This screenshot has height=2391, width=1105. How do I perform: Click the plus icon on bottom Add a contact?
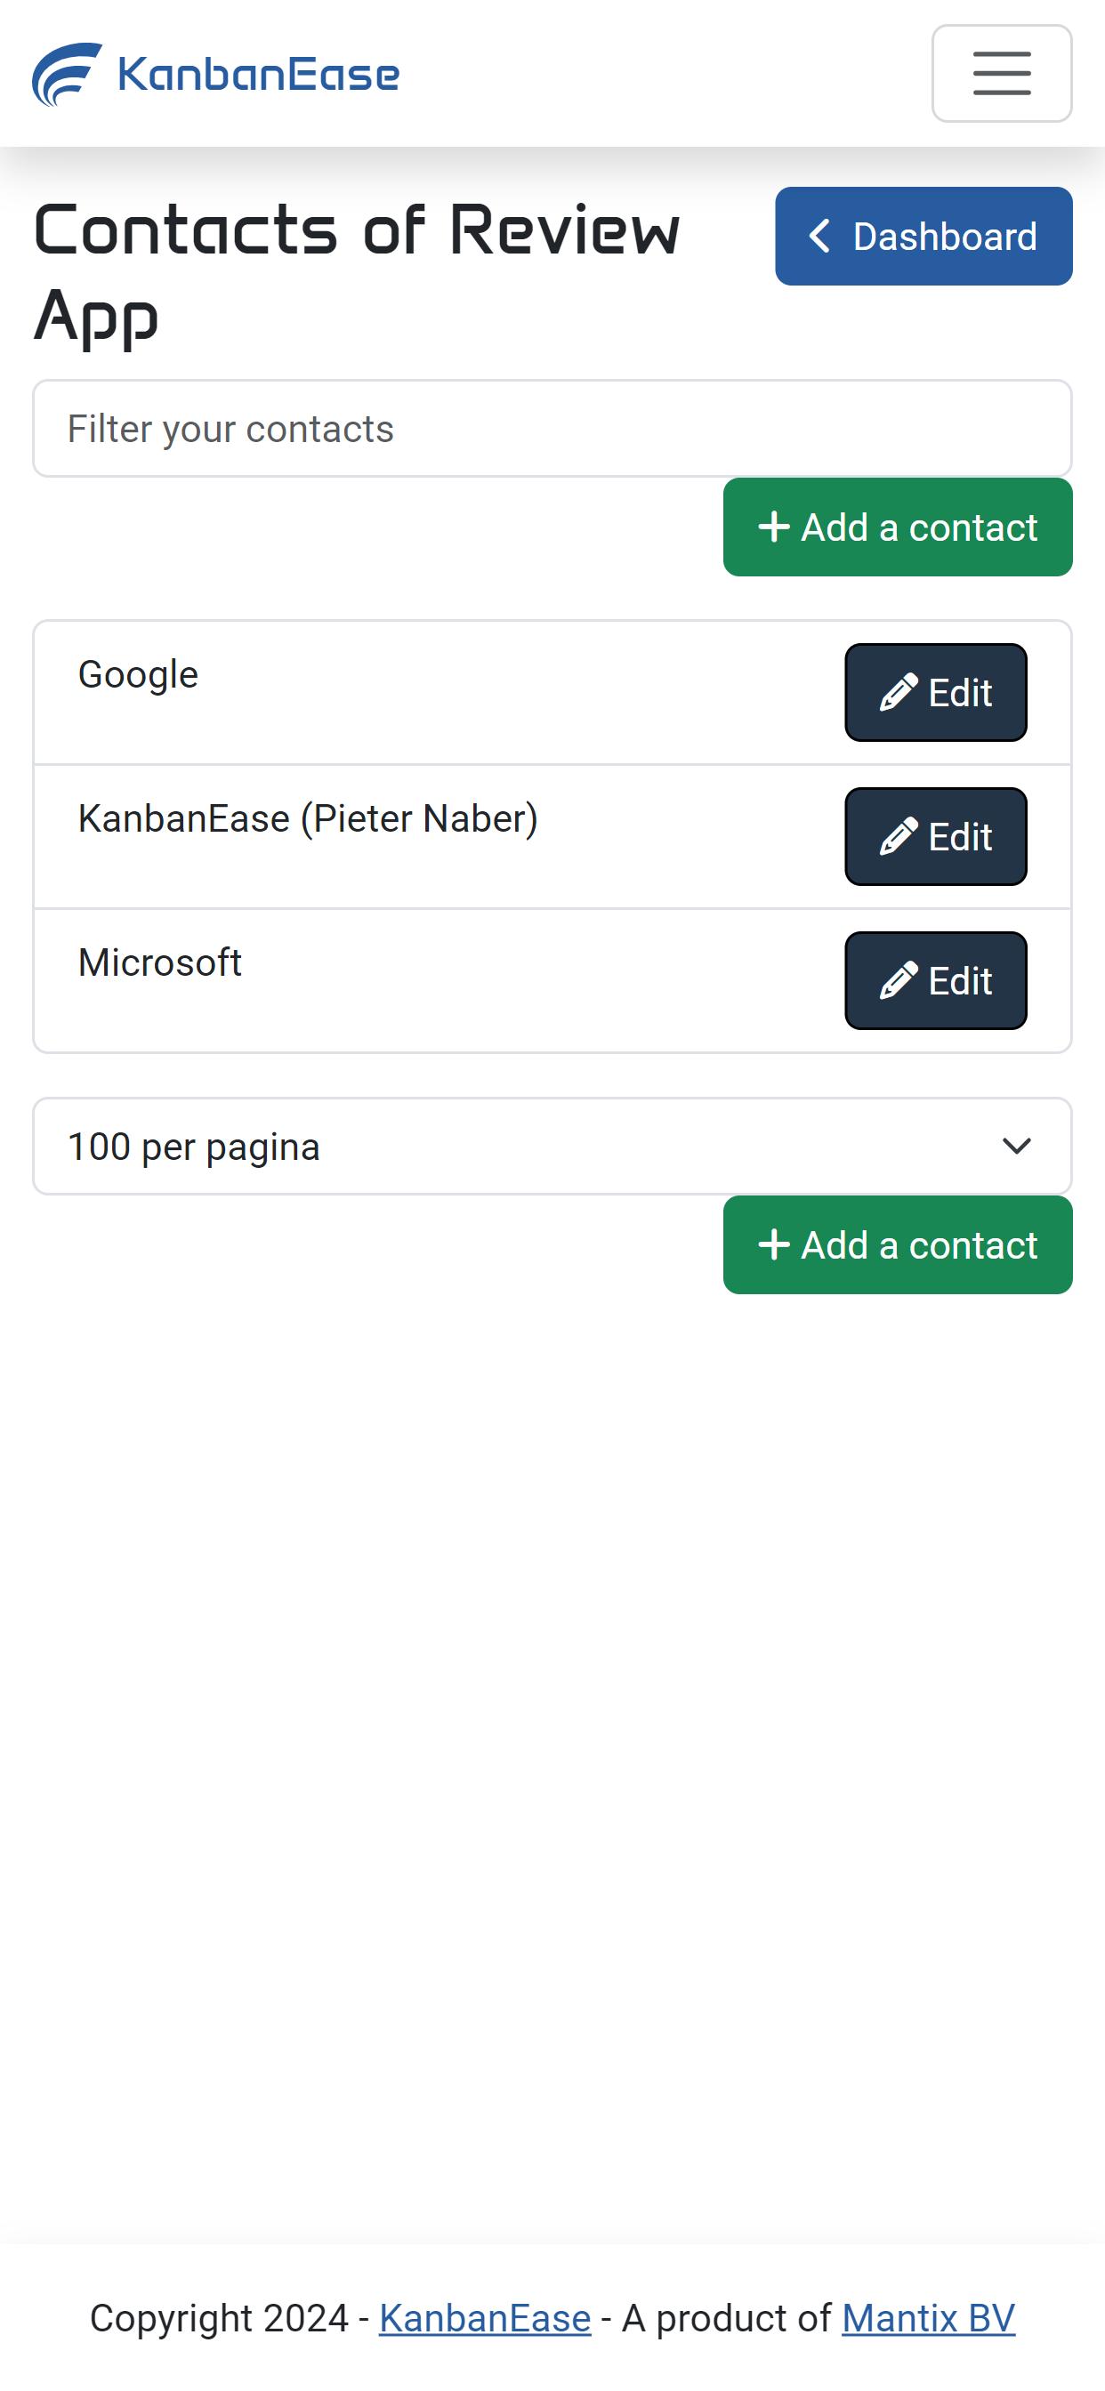(773, 1244)
